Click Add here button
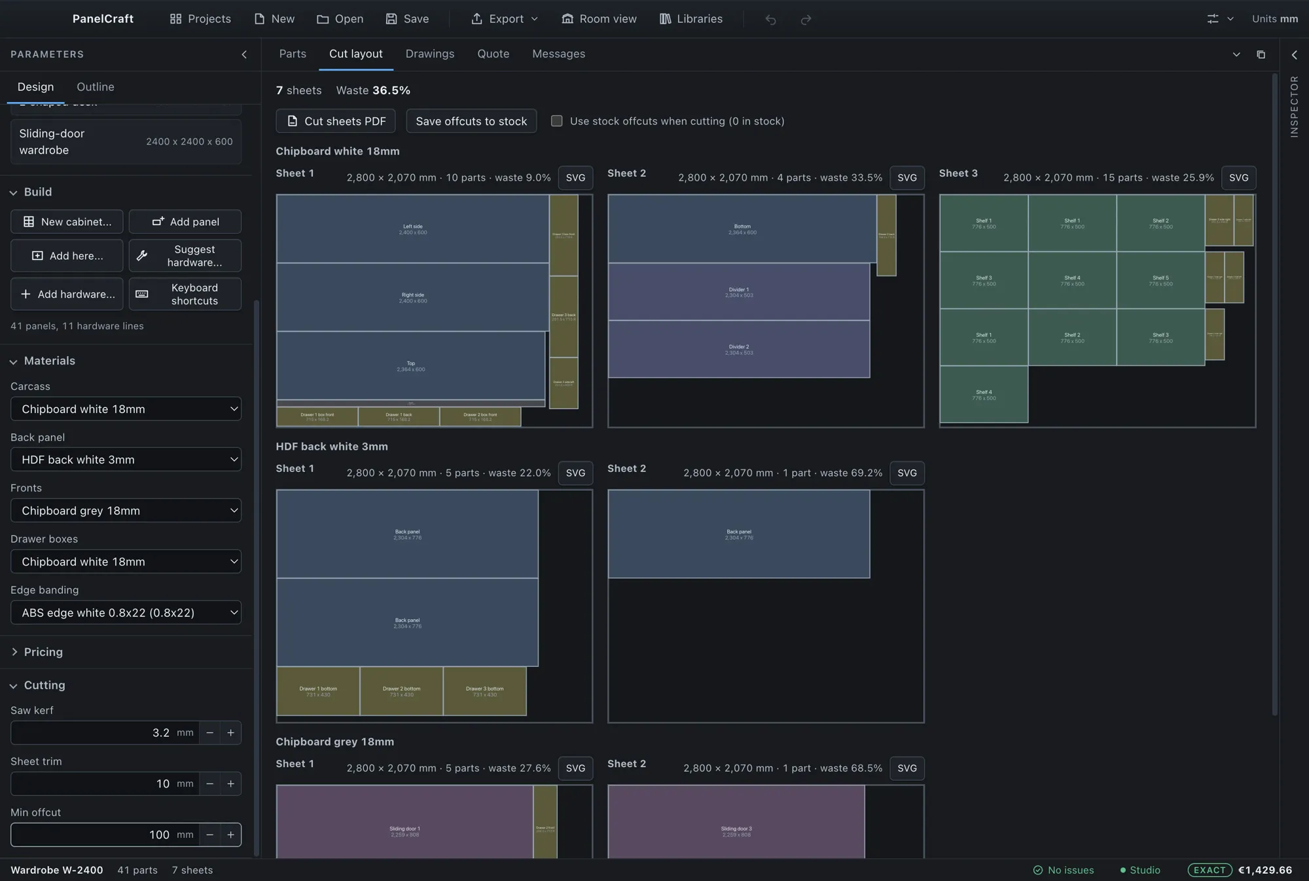 click(67, 256)
